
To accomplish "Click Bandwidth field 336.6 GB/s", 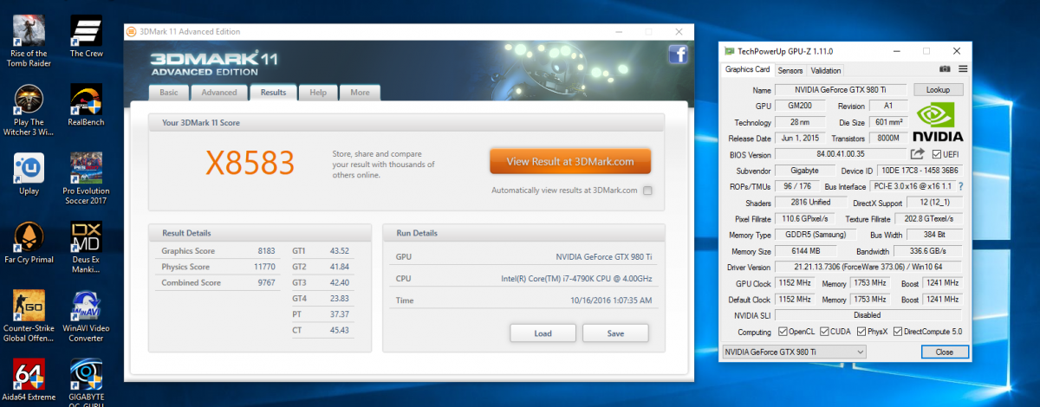I will click(x=928, y=251).
